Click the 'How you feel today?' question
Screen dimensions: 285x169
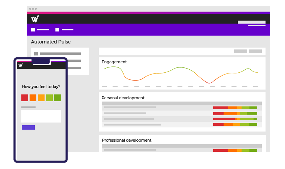(41, 87)
